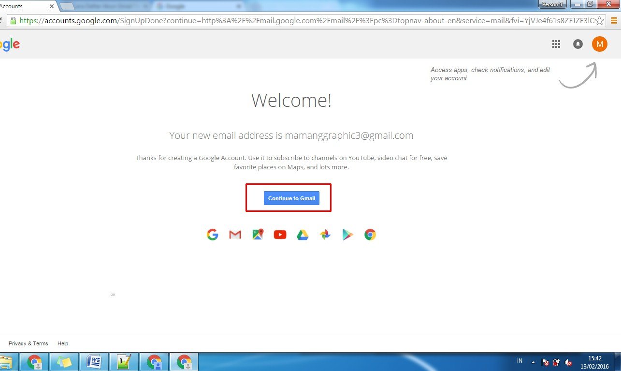Click the Google G product icon
Viewport: 621px width, 371px height.
click(213, 235)
